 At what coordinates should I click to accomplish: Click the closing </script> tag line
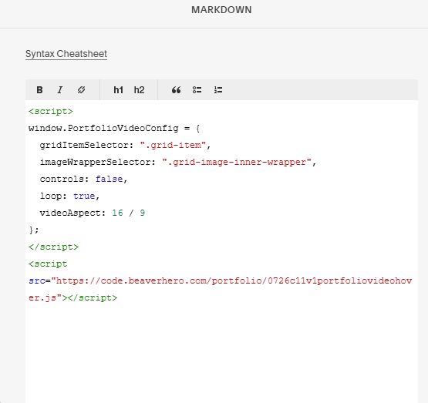click(x=53, y=247)
